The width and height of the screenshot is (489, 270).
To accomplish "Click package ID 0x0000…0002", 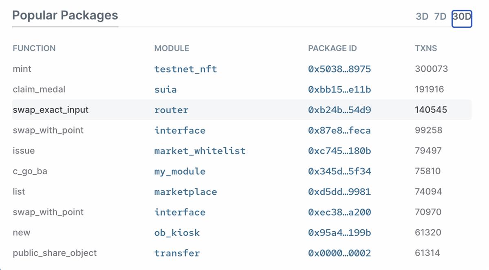I will pos(339,253).
